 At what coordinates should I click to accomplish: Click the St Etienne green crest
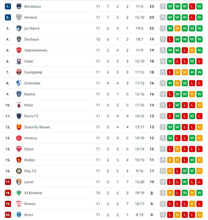(x=19, y=193)
